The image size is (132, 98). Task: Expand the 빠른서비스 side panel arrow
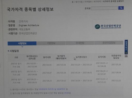126,53
